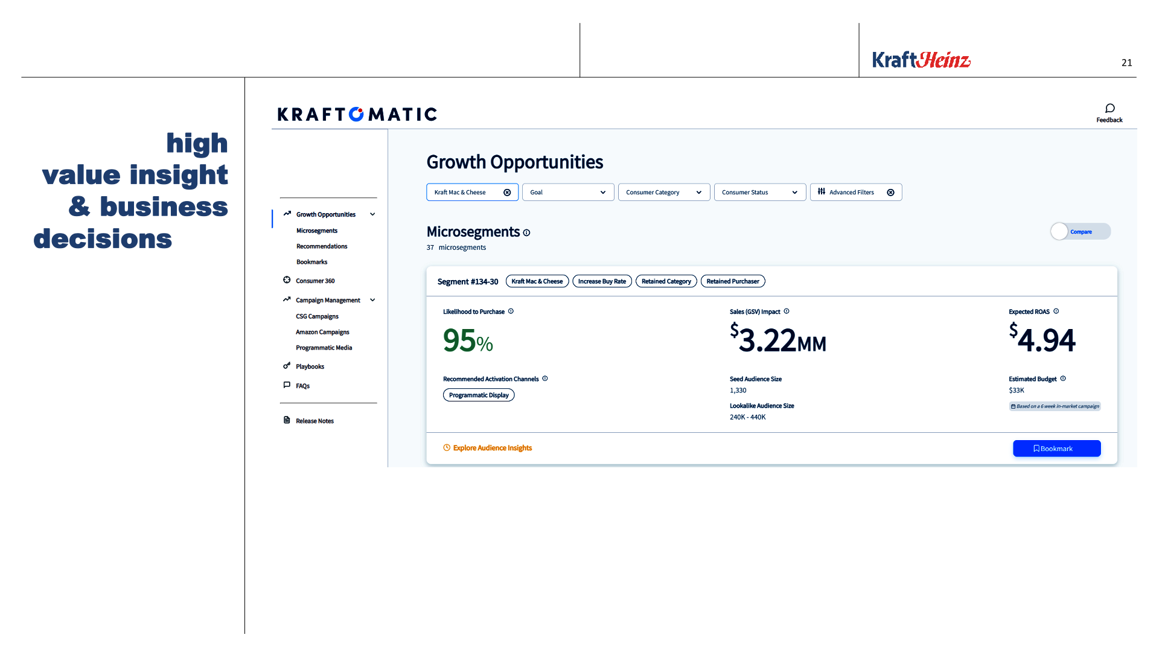Click the 95% likelihood value

[468, 340]
